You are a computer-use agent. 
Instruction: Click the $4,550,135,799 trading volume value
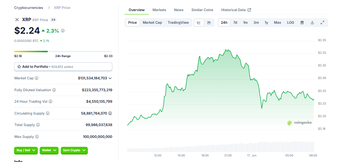coord(99,102)
